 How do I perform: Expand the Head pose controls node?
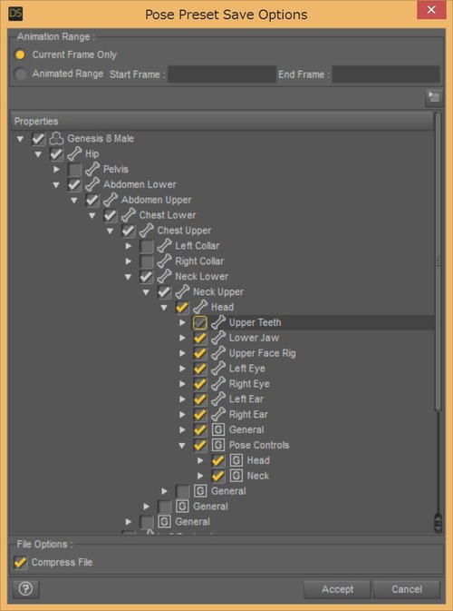point(200,460)
